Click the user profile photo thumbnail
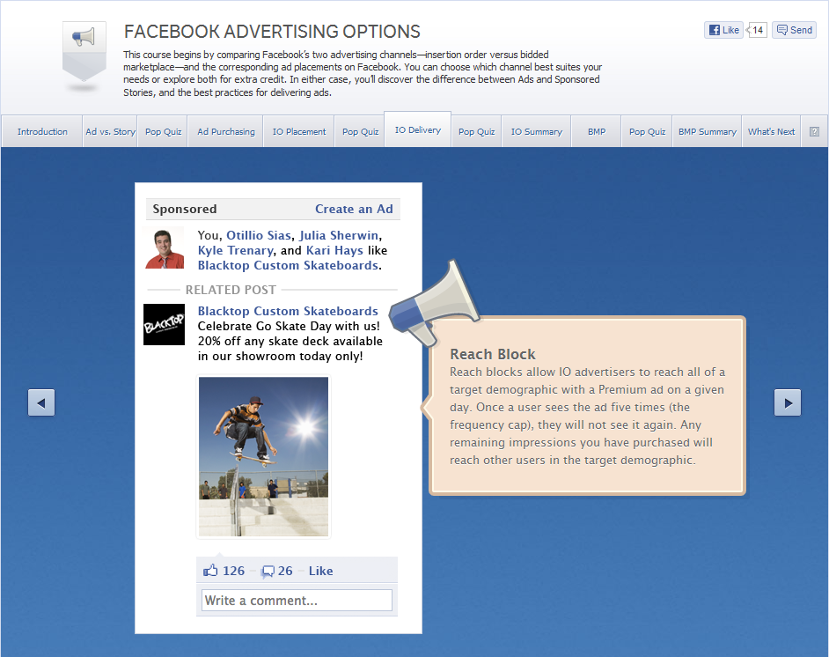 pyautogui.click(x=165, y=248)
